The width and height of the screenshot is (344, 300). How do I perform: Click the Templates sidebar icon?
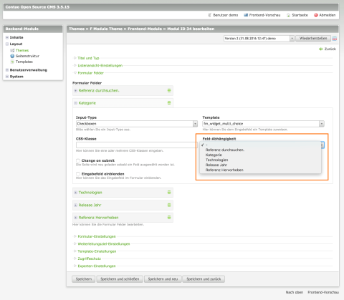click(x=12, y=62)
